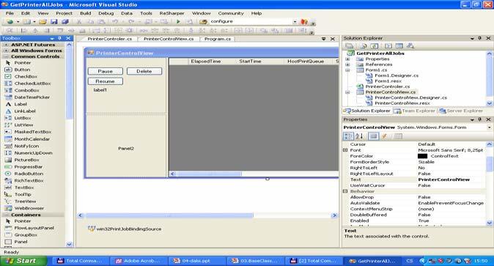The height and width of the screenshot is (266, 494).
Task: Switch to Program.cs tab
Action: click(218, 39)
